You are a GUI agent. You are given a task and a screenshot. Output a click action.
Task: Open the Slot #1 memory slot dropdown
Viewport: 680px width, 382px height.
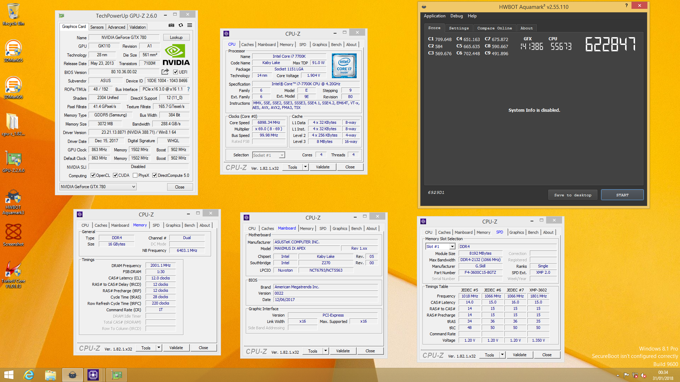click(x=440, y=247)
